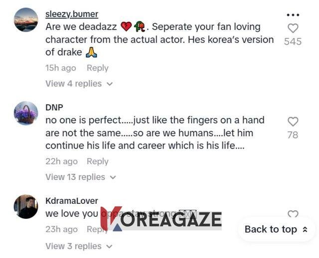Select DNP's 'no one is perfect' comment text
Viewport: 319px width, 258px height.
coord(155,133)
